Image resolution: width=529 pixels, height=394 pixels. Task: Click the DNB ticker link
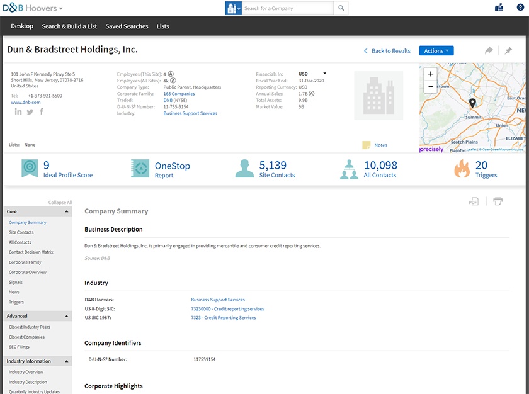click(168, 100)
